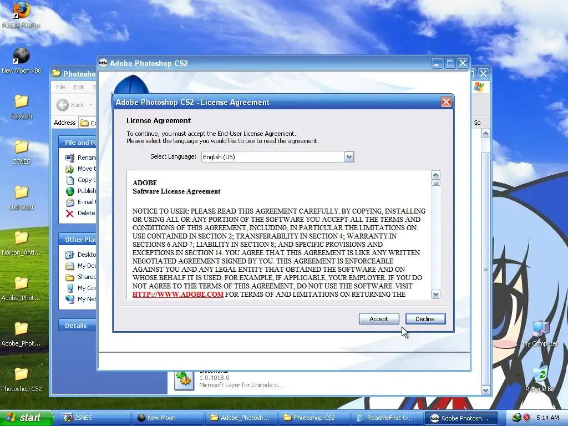The width and height of the screenshot is (568, 426).
Task: Select the RayZen folder icon
Action: click(22, 106)
